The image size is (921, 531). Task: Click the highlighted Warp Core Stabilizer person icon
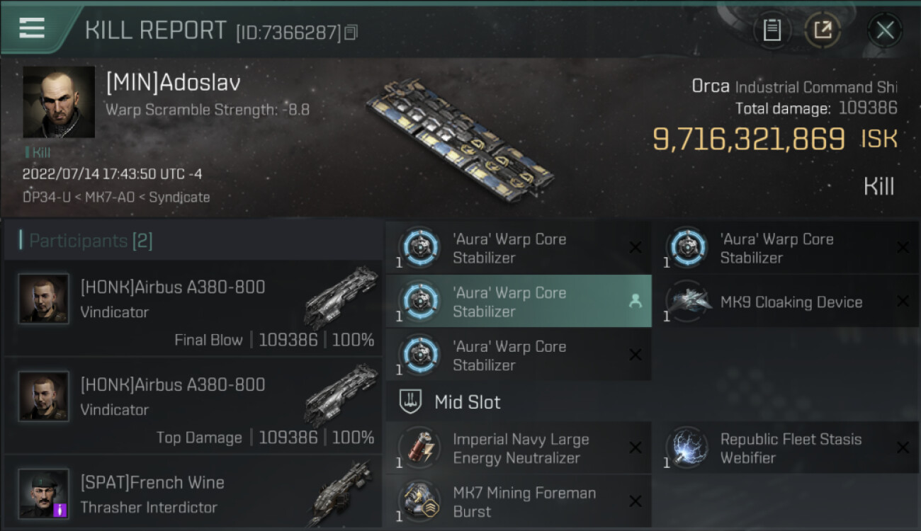pos(635,301)
